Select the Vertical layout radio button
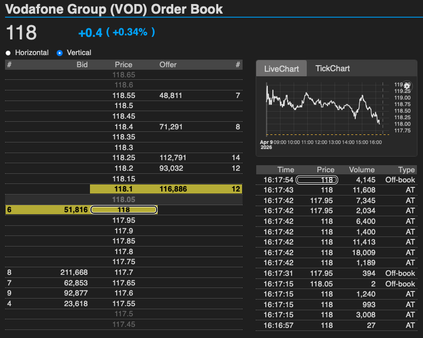This screenshot has height=338, width=423. click(x=59, y=53)
